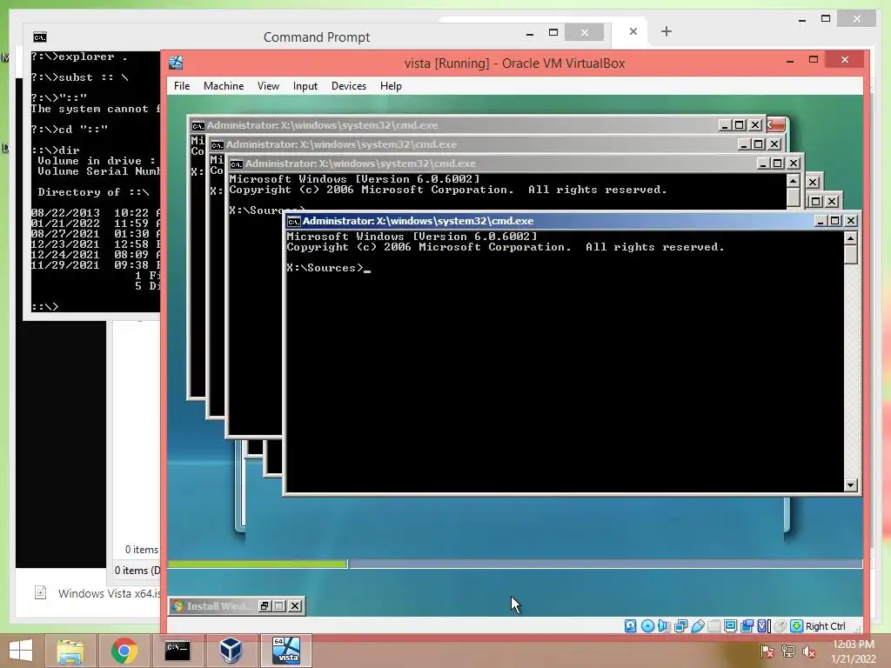Click the audio indicator in VirtualBox status bar
This screenshot has height=668, width=891.
(x=664, y=626)
